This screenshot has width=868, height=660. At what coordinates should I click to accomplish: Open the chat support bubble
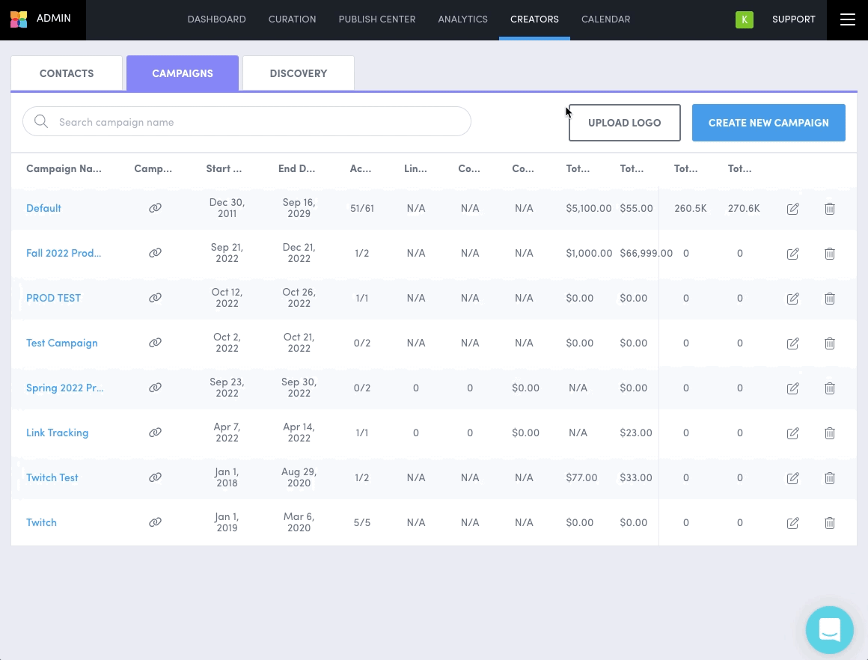829,629
